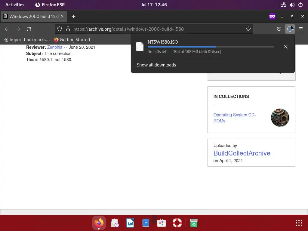This screenshot has width=308, height=231.
Task: Click the gears collection thumbnail
Action: [280, 118]
